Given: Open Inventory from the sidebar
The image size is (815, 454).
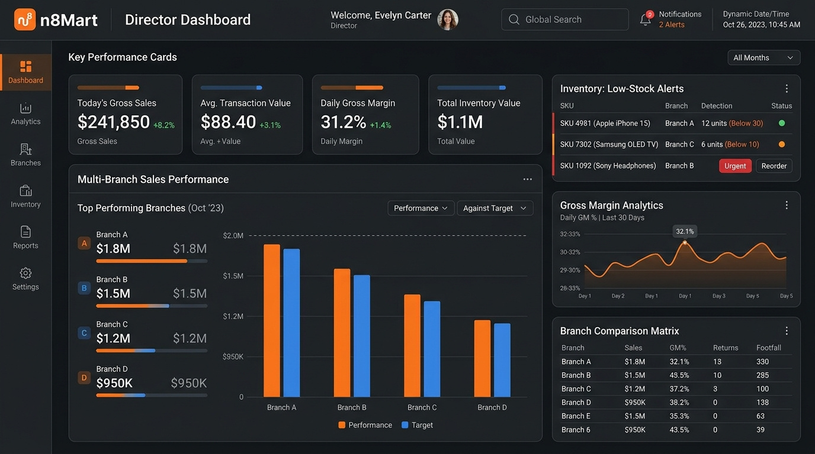Looking at the screenshot, I should click(25, 196).
